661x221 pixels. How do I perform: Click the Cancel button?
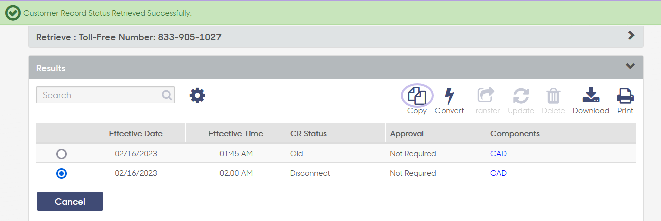pos(70,201)
